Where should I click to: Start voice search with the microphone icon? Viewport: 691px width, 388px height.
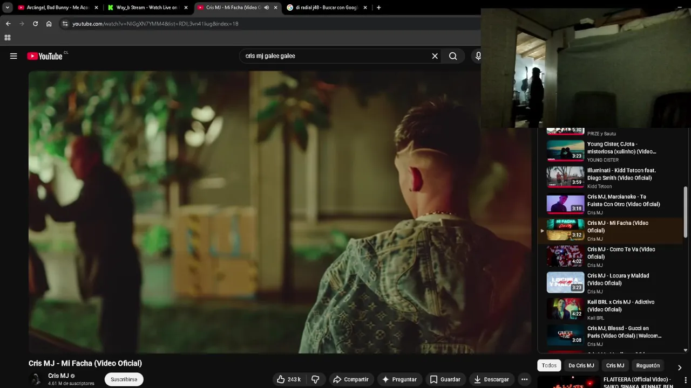tap(477, 56)
